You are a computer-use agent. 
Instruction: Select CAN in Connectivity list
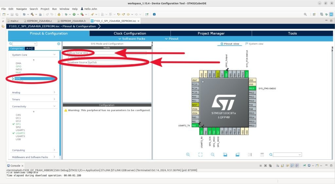18,115
